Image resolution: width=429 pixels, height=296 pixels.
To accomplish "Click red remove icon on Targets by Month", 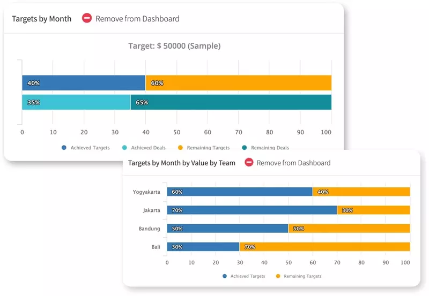I will pyautogui.click(x=87, y=18).
